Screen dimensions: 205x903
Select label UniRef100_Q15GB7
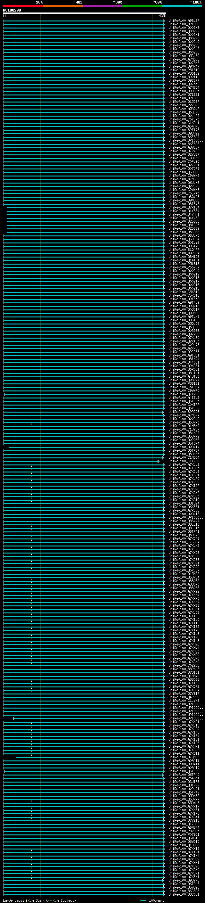pyautogui.click(x=184, y=102)
